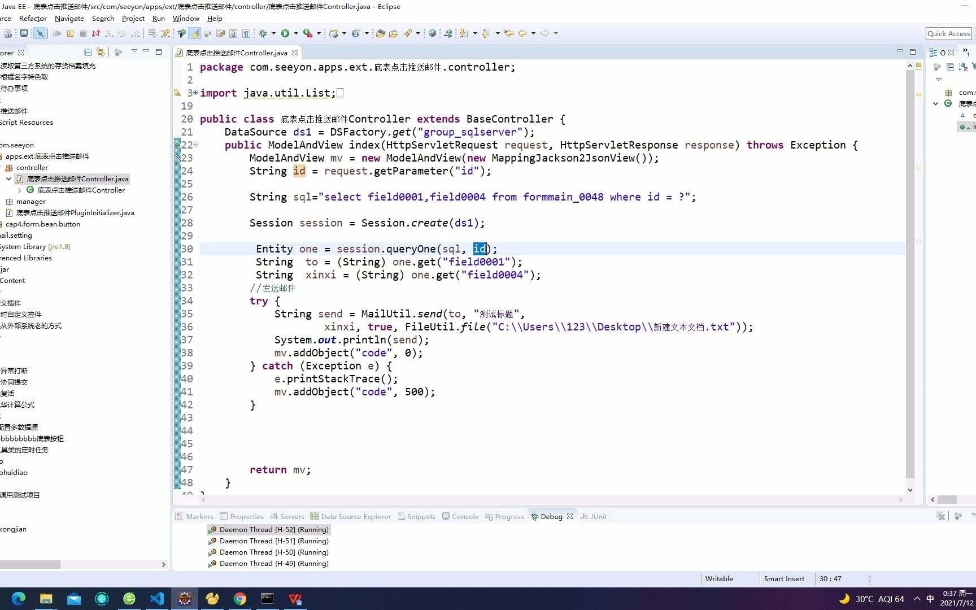Click the Previous Annotation arrow icon
The image size is (976, 610).
pos(486,33)
